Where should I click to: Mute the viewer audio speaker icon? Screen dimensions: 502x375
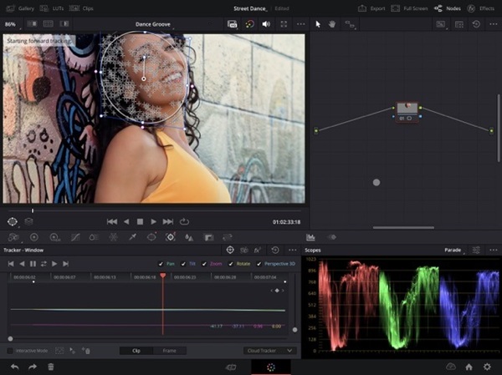click(266, 24)
